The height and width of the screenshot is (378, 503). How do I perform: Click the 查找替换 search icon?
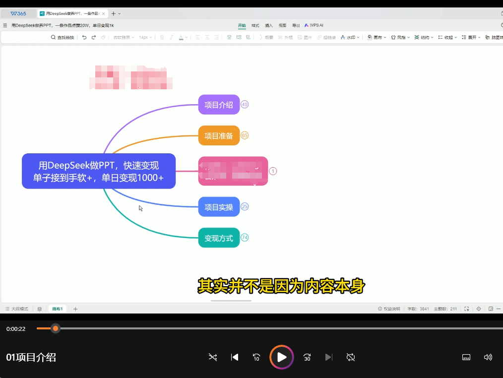coord(53,37)
